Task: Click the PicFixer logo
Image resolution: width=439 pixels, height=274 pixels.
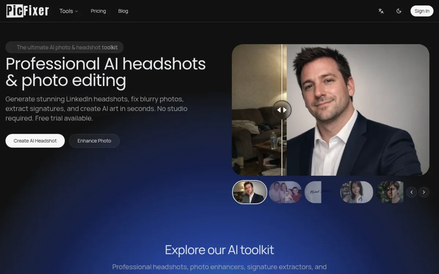Action: [x=27, y=11]
